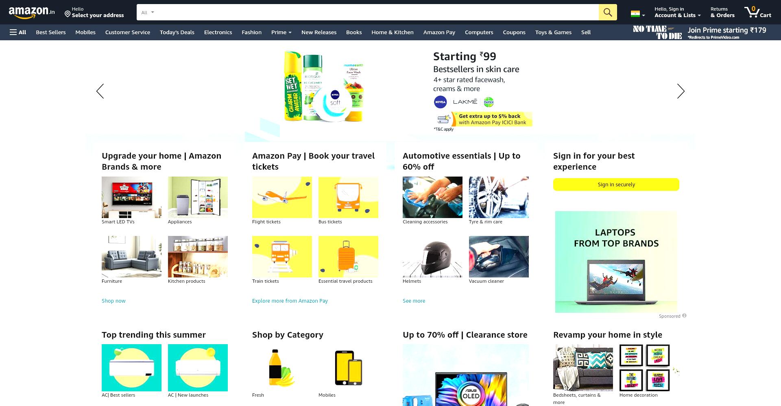The height and width of the screenshot is (406, 781).
Task: Click the Amazon.in logo
Action: pos(32,12)
